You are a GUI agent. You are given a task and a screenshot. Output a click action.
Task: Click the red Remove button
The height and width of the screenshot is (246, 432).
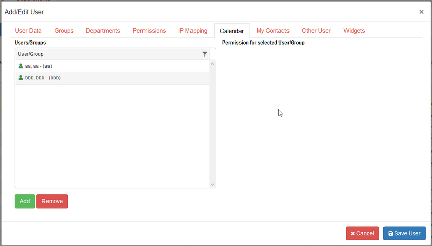52,201
